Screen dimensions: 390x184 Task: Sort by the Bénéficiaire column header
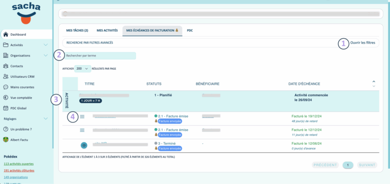(x=207, y=84)
